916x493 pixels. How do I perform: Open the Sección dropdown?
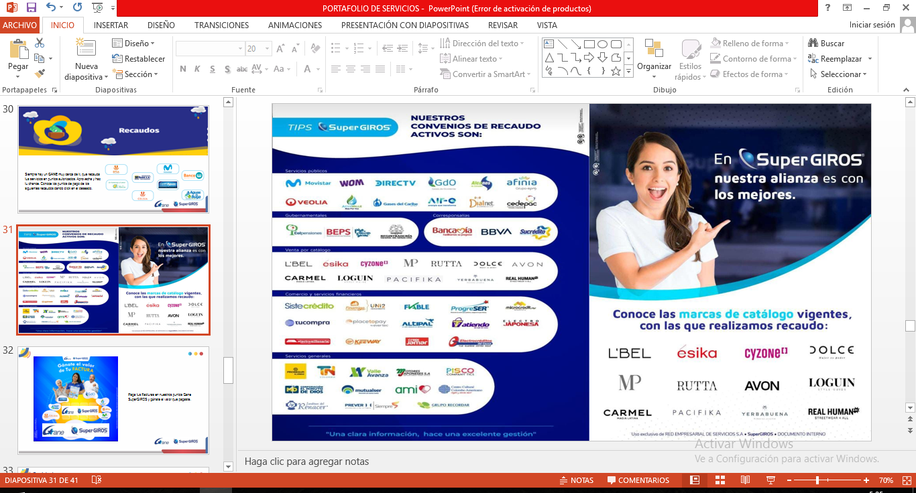(135, 74)
